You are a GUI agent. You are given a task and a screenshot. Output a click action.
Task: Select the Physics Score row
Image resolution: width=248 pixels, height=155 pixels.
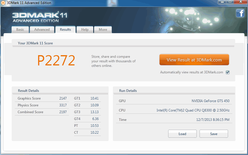tap(42, 105)
